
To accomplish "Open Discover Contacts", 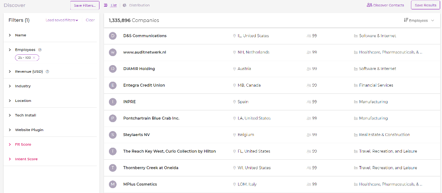I will pos(385,5).
